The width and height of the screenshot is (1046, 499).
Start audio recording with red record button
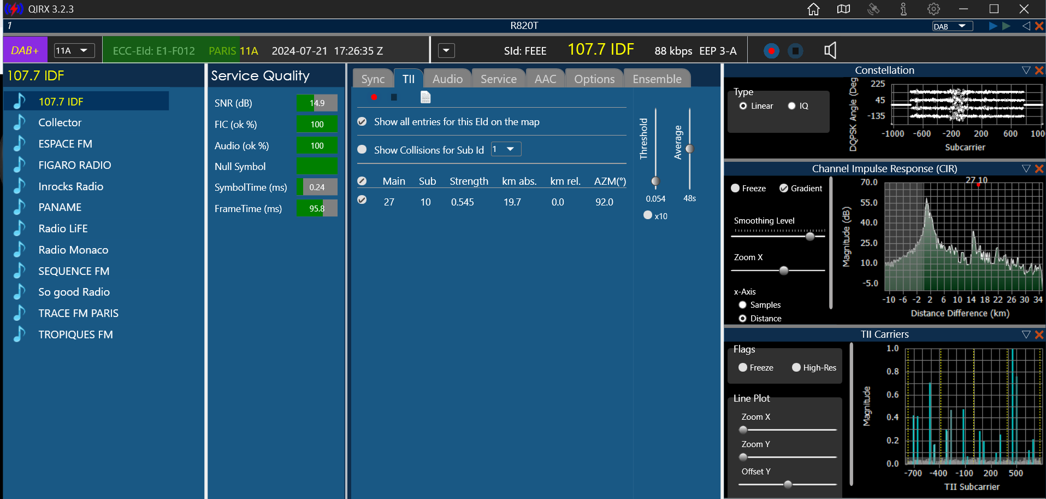(771, 51)
